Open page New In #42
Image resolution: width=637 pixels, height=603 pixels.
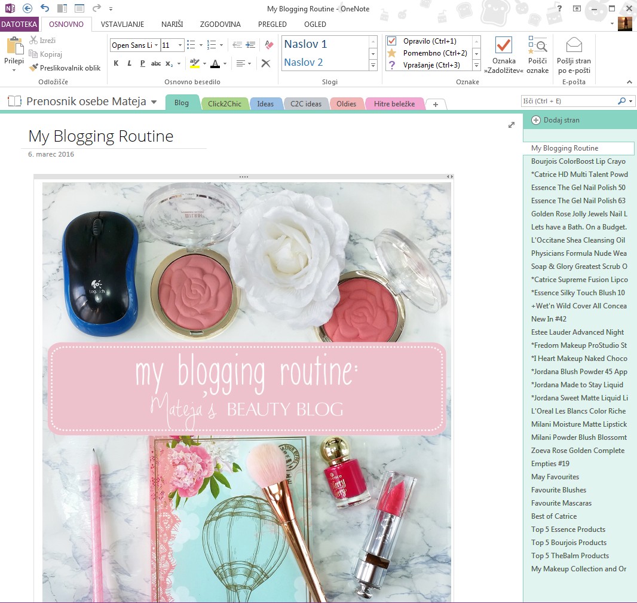point(549,319)
